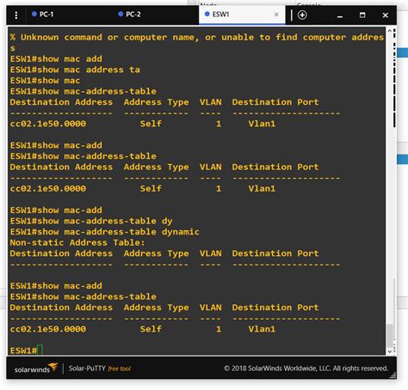Click the SolarWinds logo in footer
This screenshot has width=408, height=390.
point(36,368)
